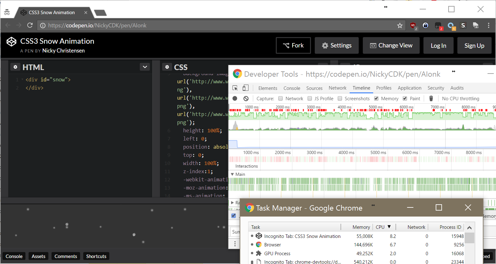
Task: Open the No CPU throttling dropdown
Action: [461, 98]
